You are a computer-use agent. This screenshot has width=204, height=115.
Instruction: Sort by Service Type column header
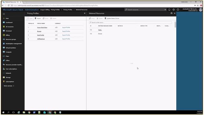click(144, 26)
